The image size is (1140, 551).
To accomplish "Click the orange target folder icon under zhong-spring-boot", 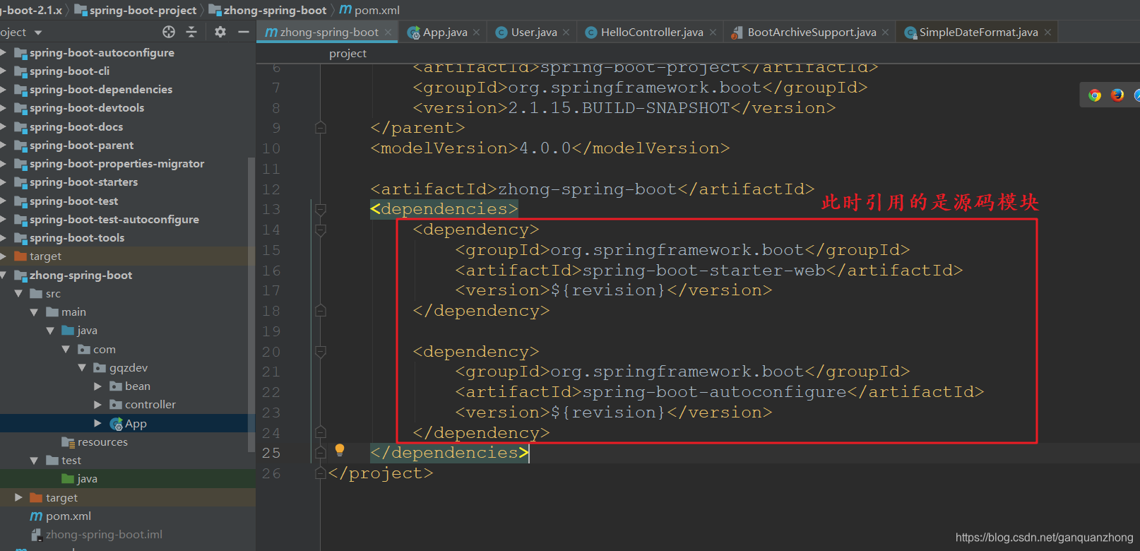I will pos(36,498).
